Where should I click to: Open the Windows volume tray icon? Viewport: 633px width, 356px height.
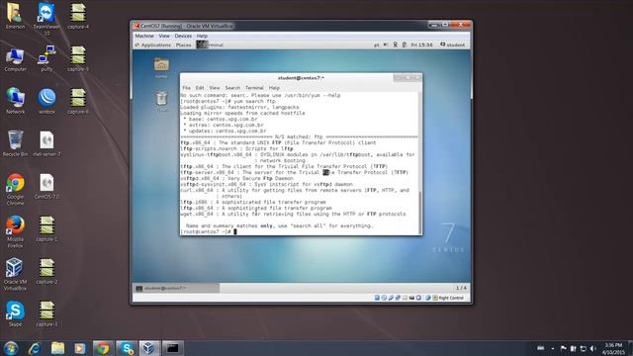point(592,348)
